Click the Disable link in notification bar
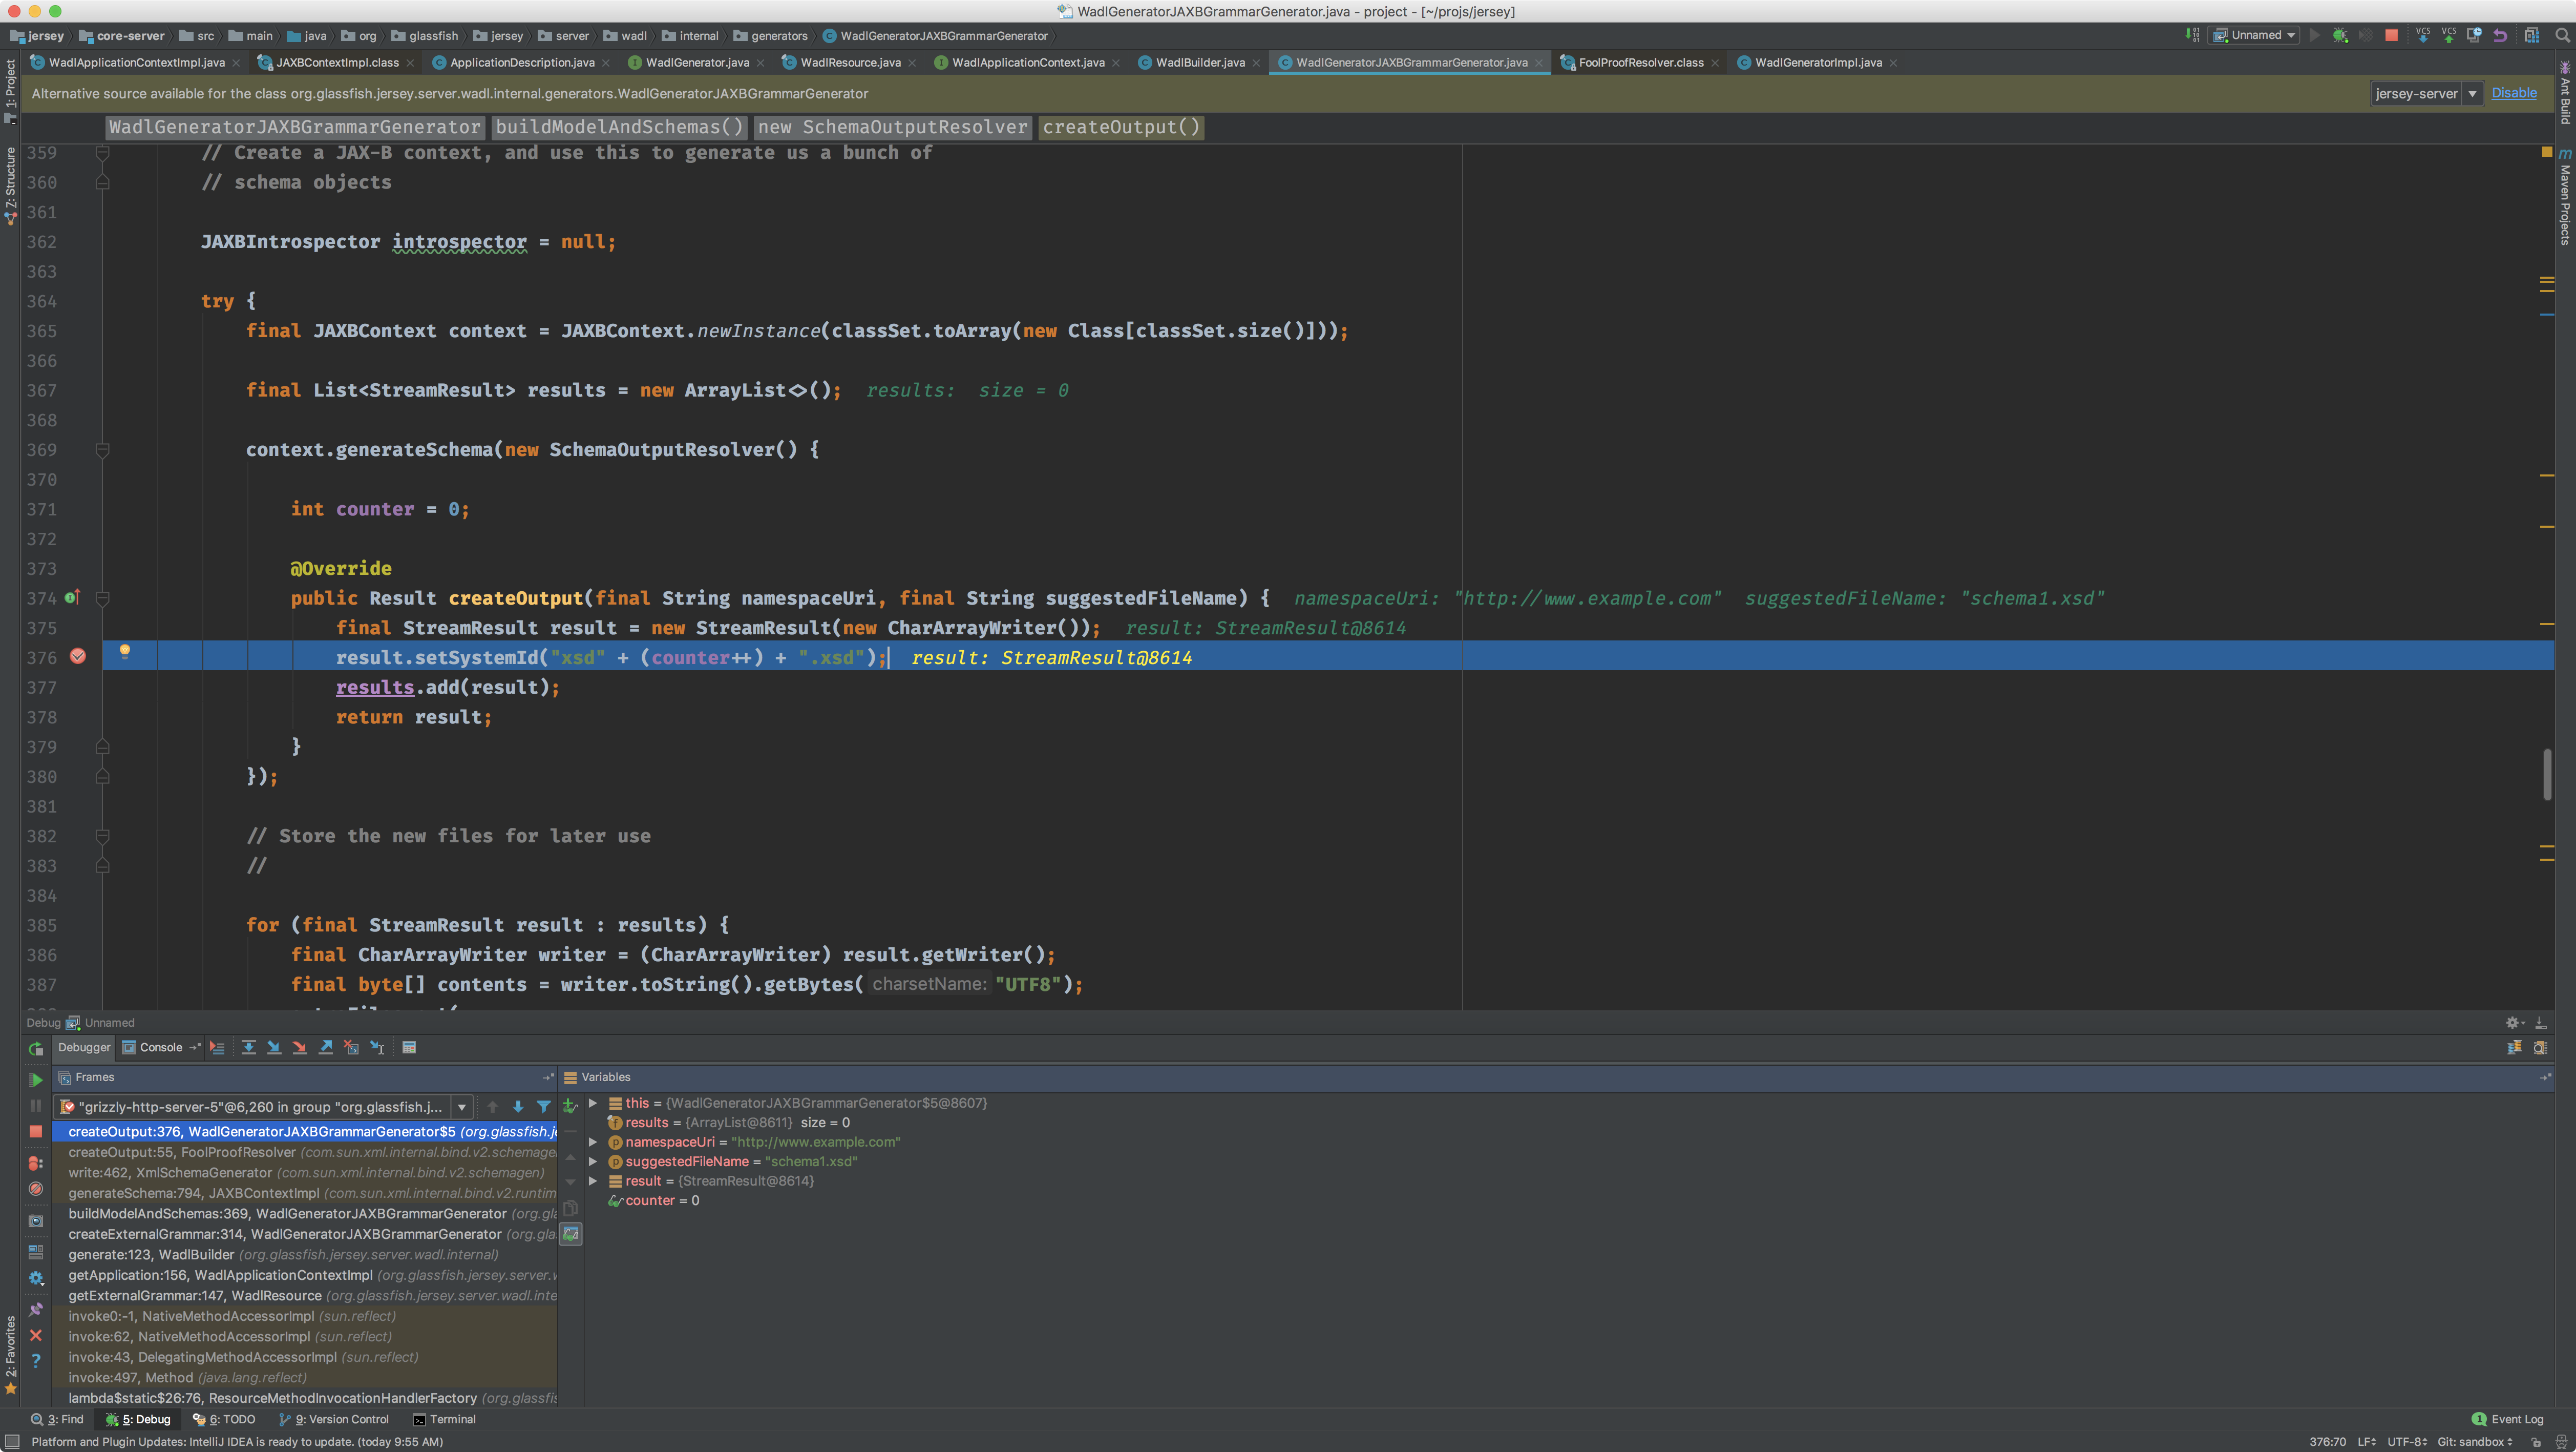Image resolution: width=2576 pixels, height=1452 pixels. click(x=2513, y=93)
